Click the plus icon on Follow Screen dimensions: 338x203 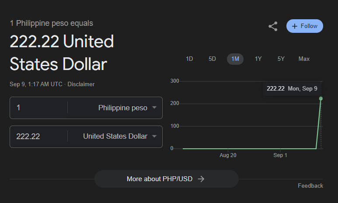(x=294, y=26)
